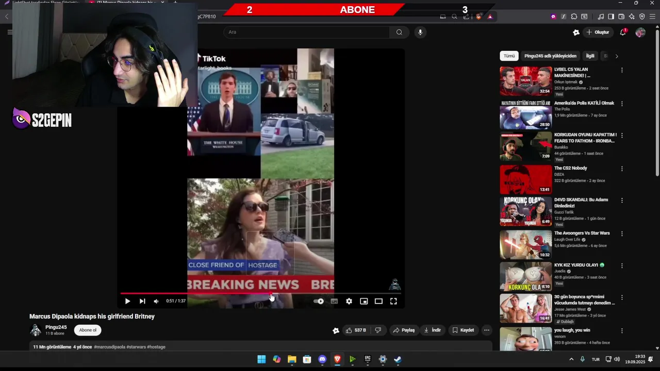The image size is (660, 371).
Task: Mute the video with speaker icon
Action: (156, 301)
